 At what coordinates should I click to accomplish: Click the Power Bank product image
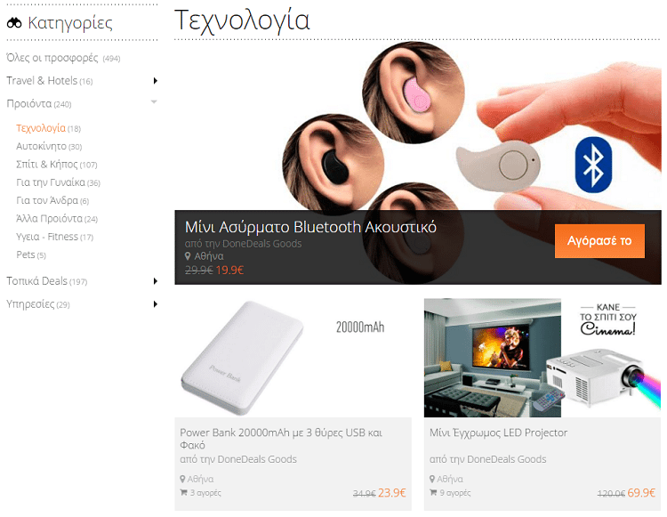point(293,358)
